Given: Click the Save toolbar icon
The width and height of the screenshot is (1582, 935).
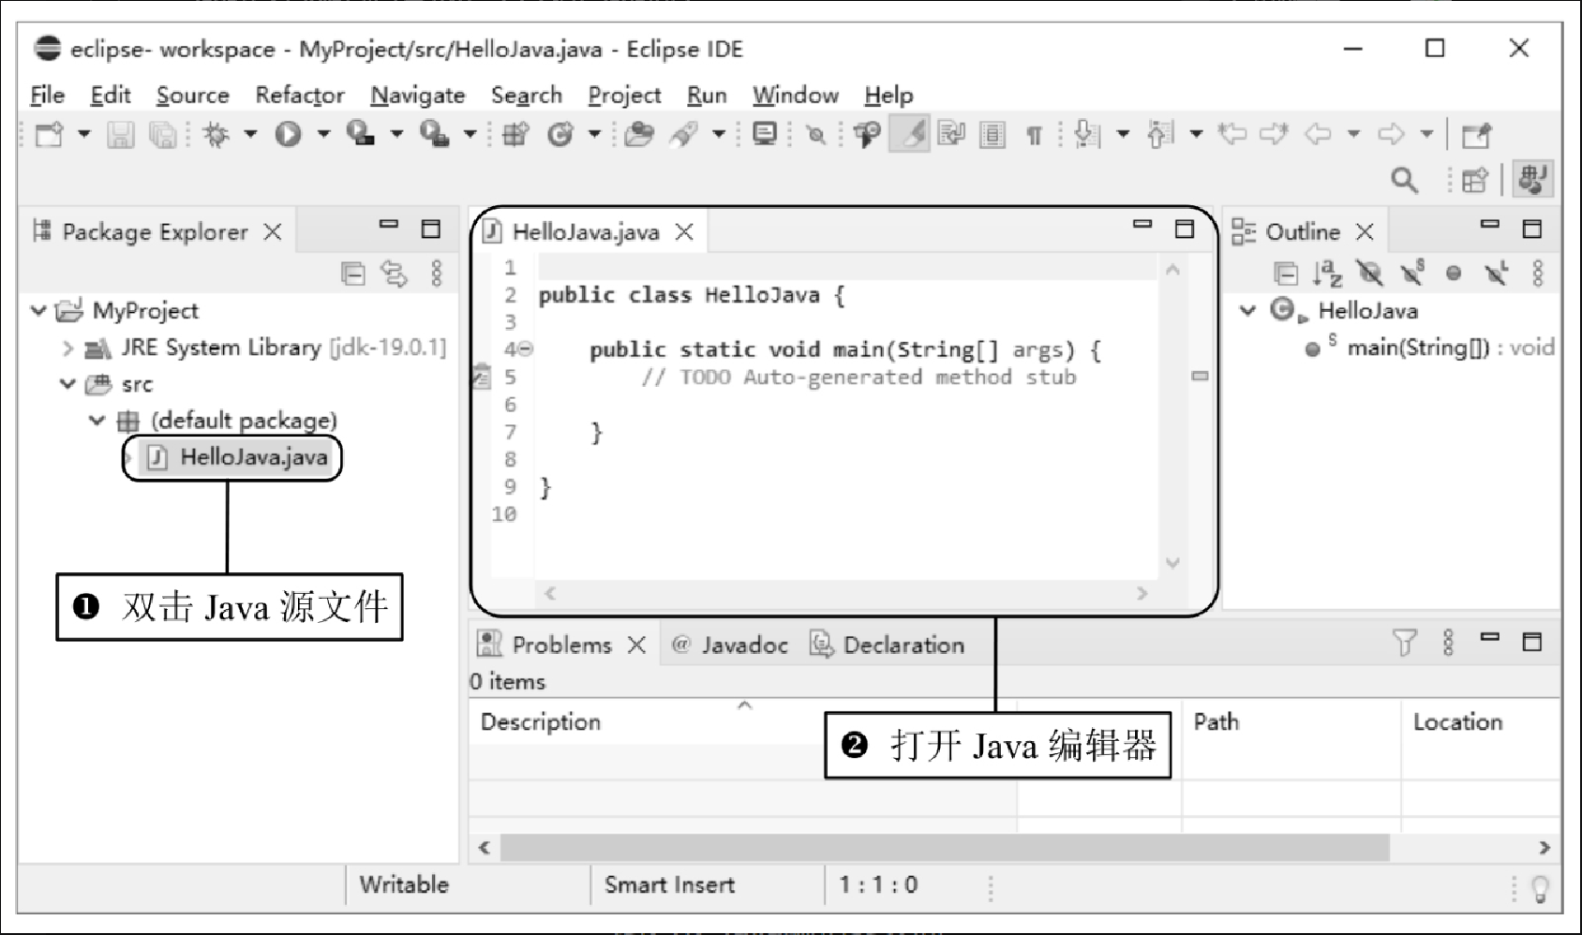Looking at the screenshot, I should pyautogui.click(x=120, y=135).
